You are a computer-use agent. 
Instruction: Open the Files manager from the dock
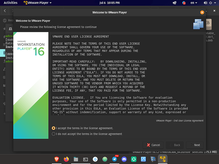pyautogui.click(x=76, y=159)
